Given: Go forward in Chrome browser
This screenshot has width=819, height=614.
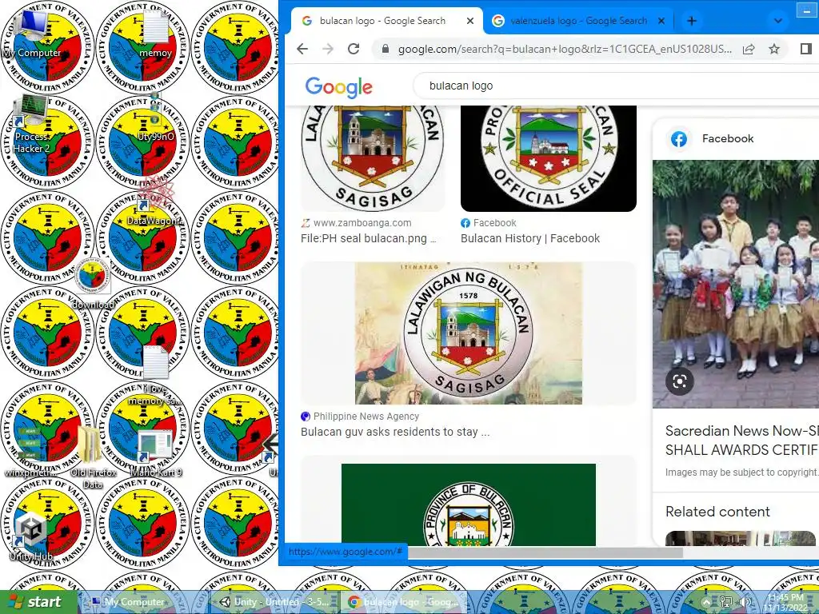Looking at the screenshot, I should [328, 49].
